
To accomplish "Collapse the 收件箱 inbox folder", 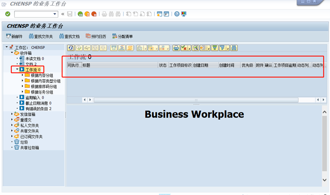I will tap(12, 53).
